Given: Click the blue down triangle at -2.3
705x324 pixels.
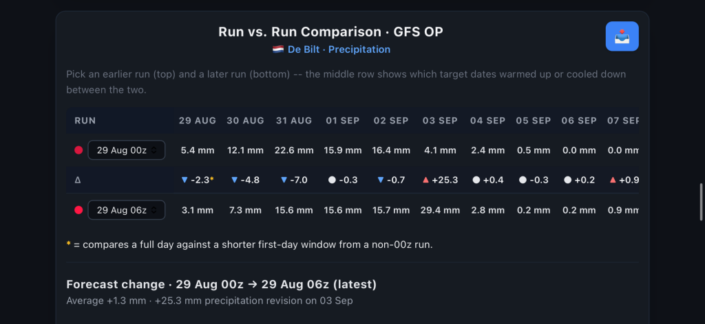Looking at the screenshot, I should [x=185, y=180].
